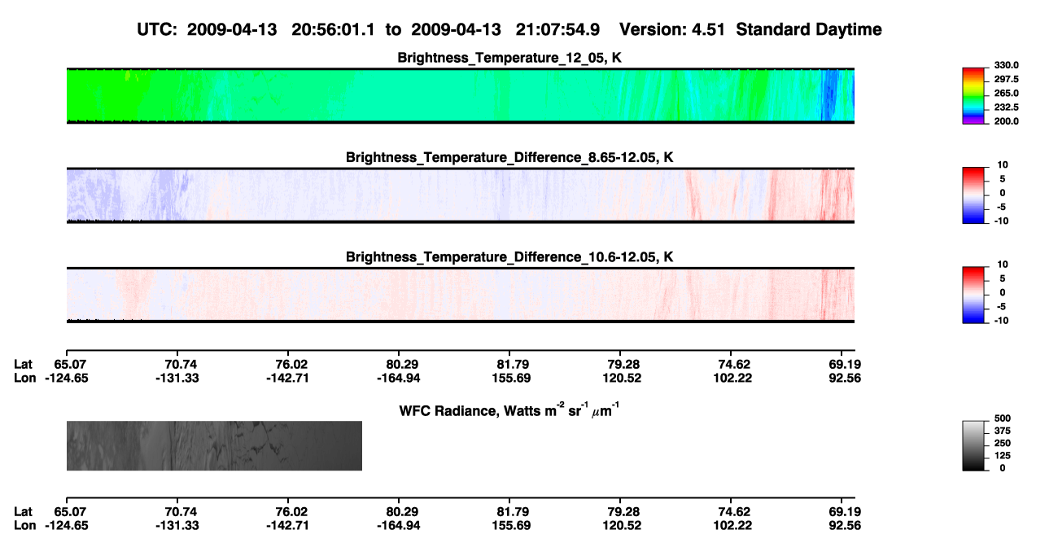Click the "Brightness_Temperature_Difference_10.6-12.05, K" title

tap(509, 256)
